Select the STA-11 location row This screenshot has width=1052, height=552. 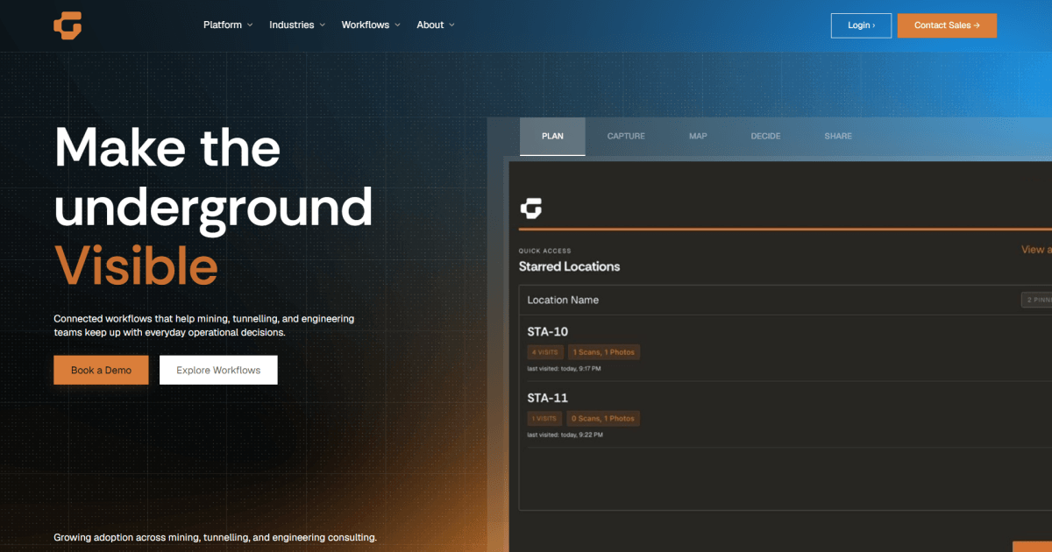[785, 414]
